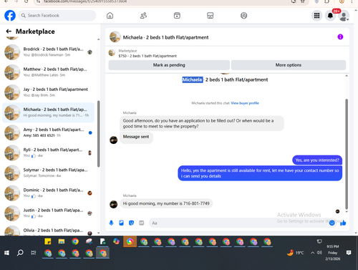The height and width of the screenshot is (270, 358).
Task: Open File Explorer from the taskbar
Action: pyautogui.click(x=62, y=241)
